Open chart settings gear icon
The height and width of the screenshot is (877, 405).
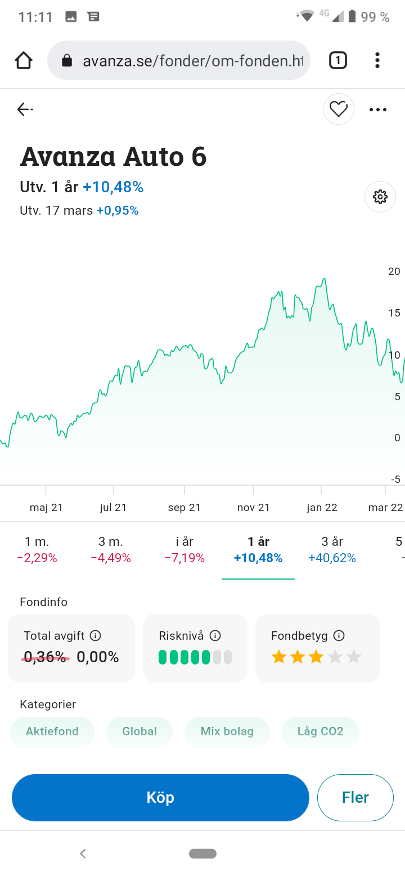click(x=380, y=197)
